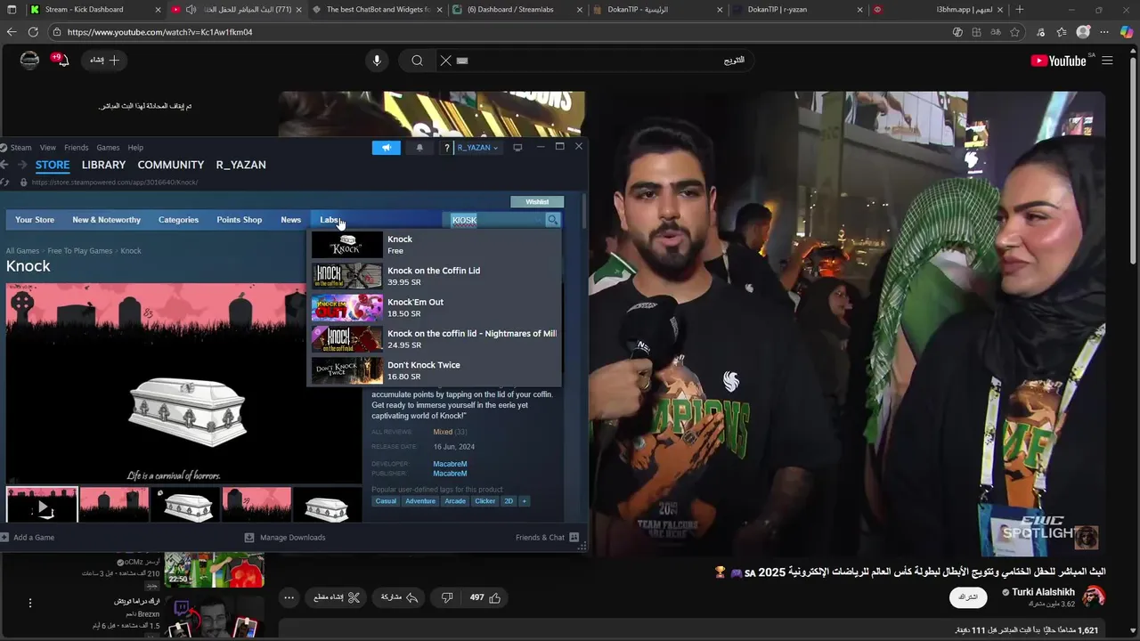1140x641 pixels.
Task: Open the YouTube notifications bell
Action: coord(61,61)
